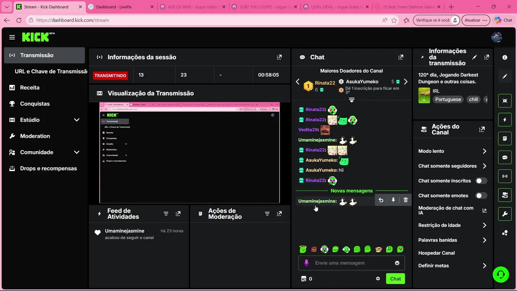The height and width of the screenshot is (291, 517).
Task: Pop out the Ações do Canal panel
Action: click(482, 130)
